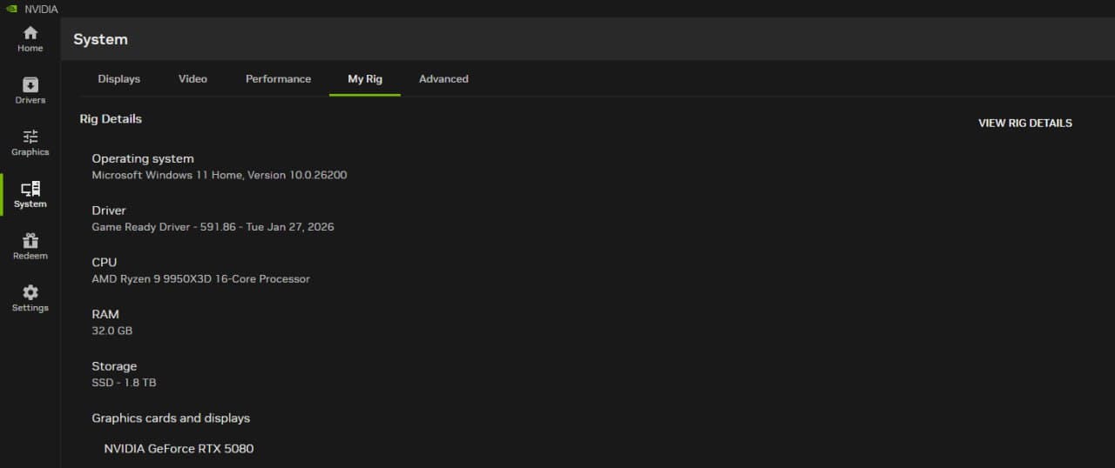Click the NVIDIA logo in title bar
Screen dimensions: 1115x468
[11, 9]
